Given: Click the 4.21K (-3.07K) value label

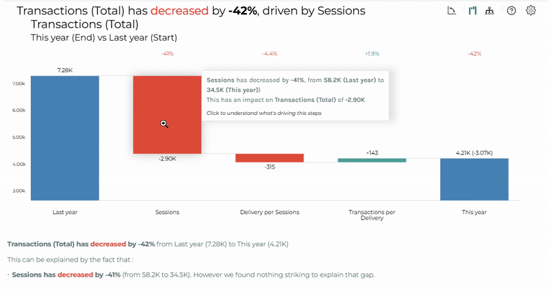Looking at the screenshot, I should pos(474,153).
